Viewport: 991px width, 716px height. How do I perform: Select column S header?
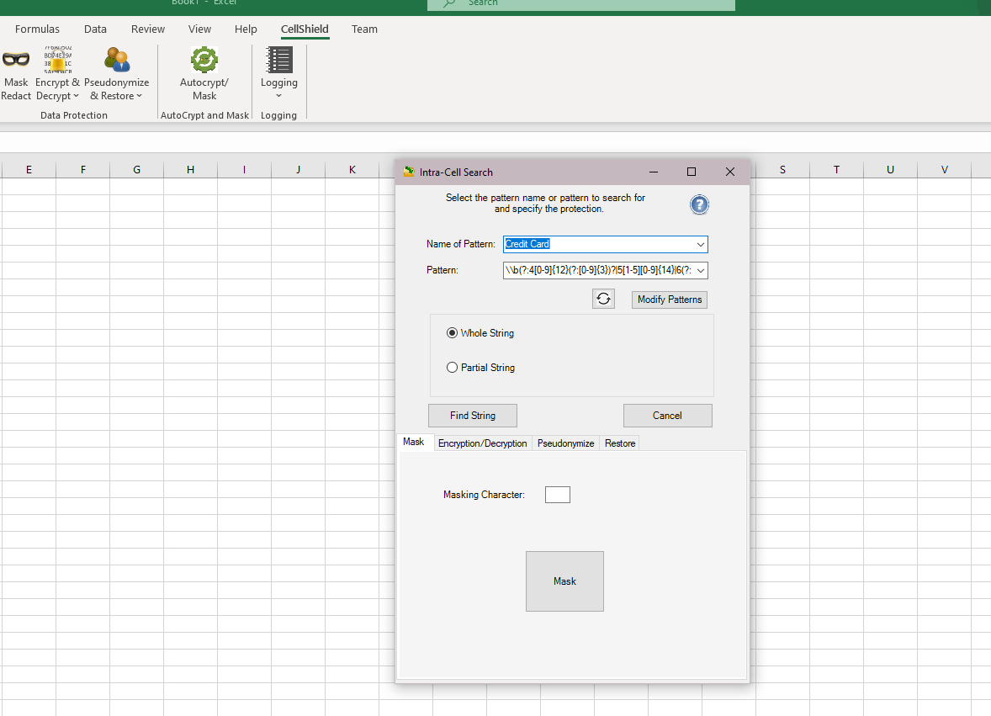(x=782, y=169)
